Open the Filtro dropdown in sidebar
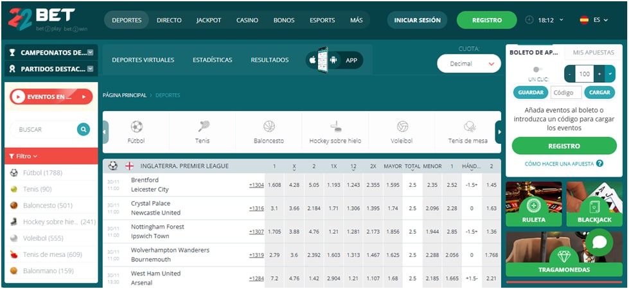Image resolution: width=629 pixels, height=289 pixels. [23, 156]
